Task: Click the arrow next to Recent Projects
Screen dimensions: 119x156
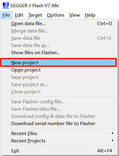Action: point(113,141)
